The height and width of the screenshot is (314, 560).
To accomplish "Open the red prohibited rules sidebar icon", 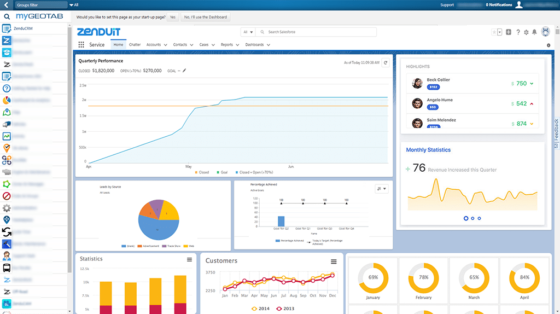I will pos(7,196).
